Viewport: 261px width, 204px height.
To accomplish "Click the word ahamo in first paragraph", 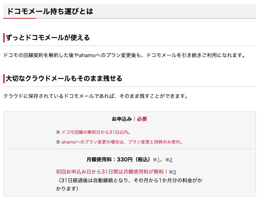I will [87, 55].
